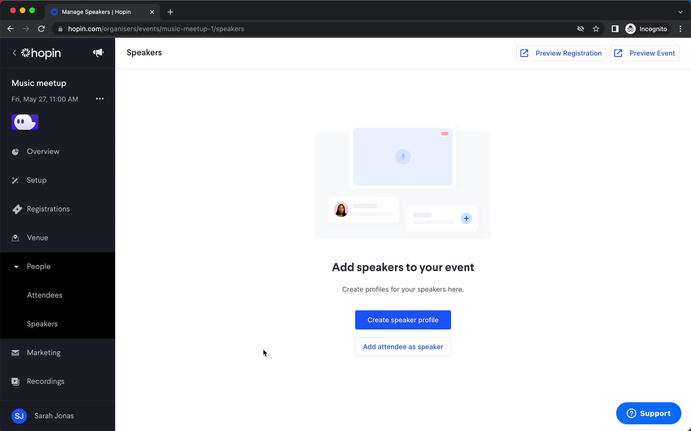This screenshot has width=691, height=431.
Task: Click the Venue navigation icon
Action: click(15, 237)
